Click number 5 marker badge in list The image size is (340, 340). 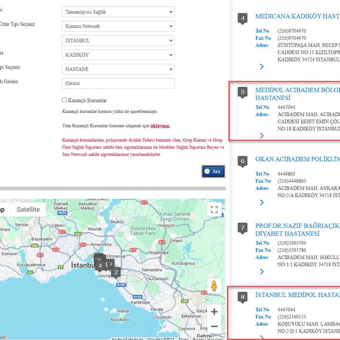pos(242,93)
